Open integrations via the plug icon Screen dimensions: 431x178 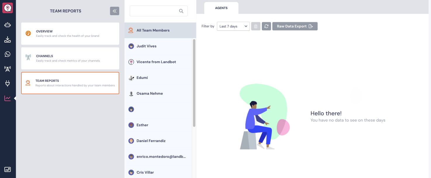pos(8,83)
